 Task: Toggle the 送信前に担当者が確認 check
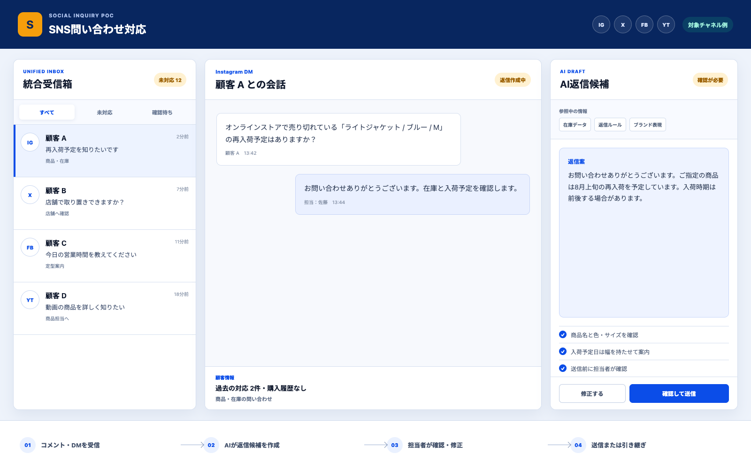tap(563, 368)
